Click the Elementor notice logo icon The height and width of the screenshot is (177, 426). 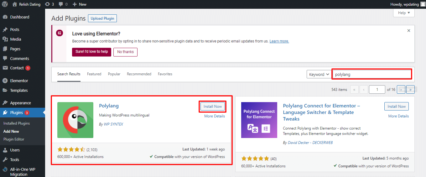(59, 33)
